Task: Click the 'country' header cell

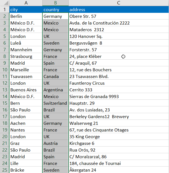Action: [55, 9]
